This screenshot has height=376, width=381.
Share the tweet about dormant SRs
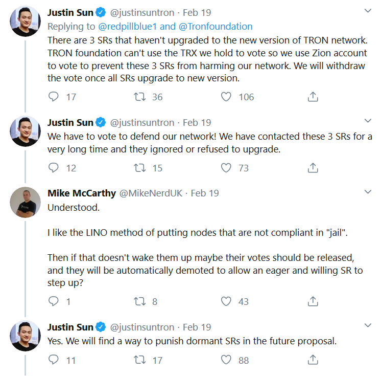click(313, 360)
